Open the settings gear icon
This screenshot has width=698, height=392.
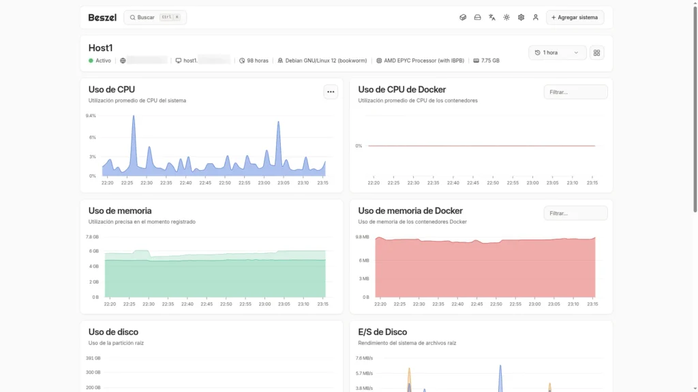coord(521,17)
